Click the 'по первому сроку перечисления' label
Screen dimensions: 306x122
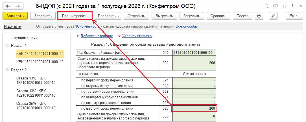point(107,80)
